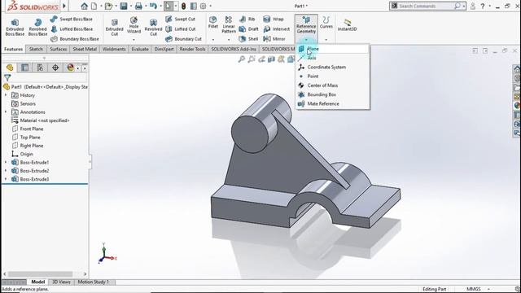Viewport: 521px width, 293px height.
Task: Click the filter funnel icon
Action: click(x=7, y=78)
